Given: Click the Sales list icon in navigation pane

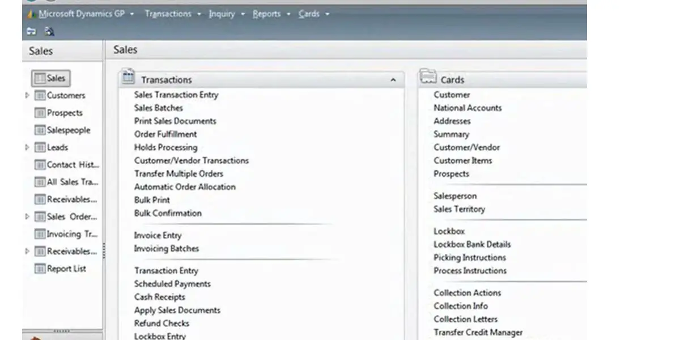Looking at the screenshot, I should [40, 78].
